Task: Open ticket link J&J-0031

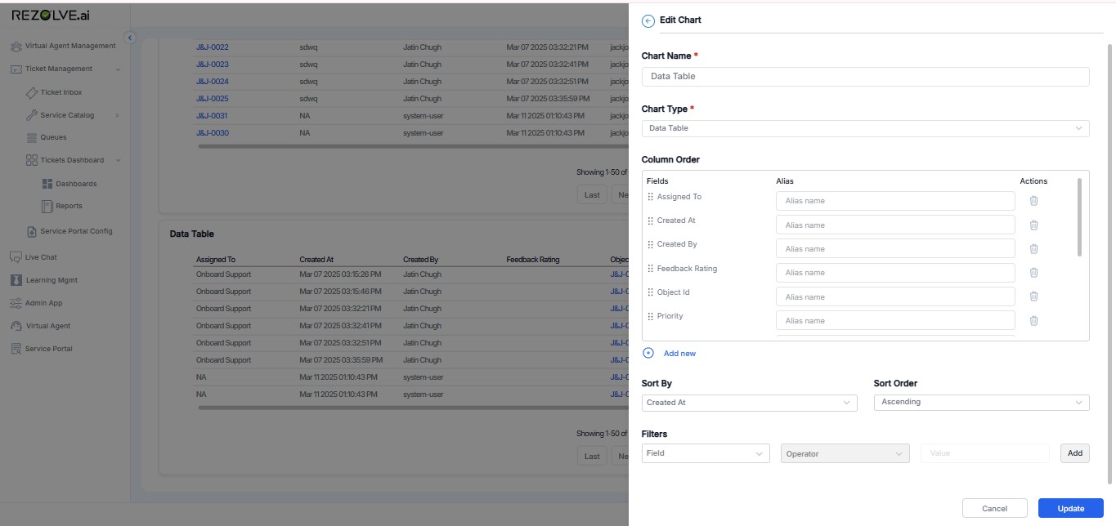Action: point(212,116)
